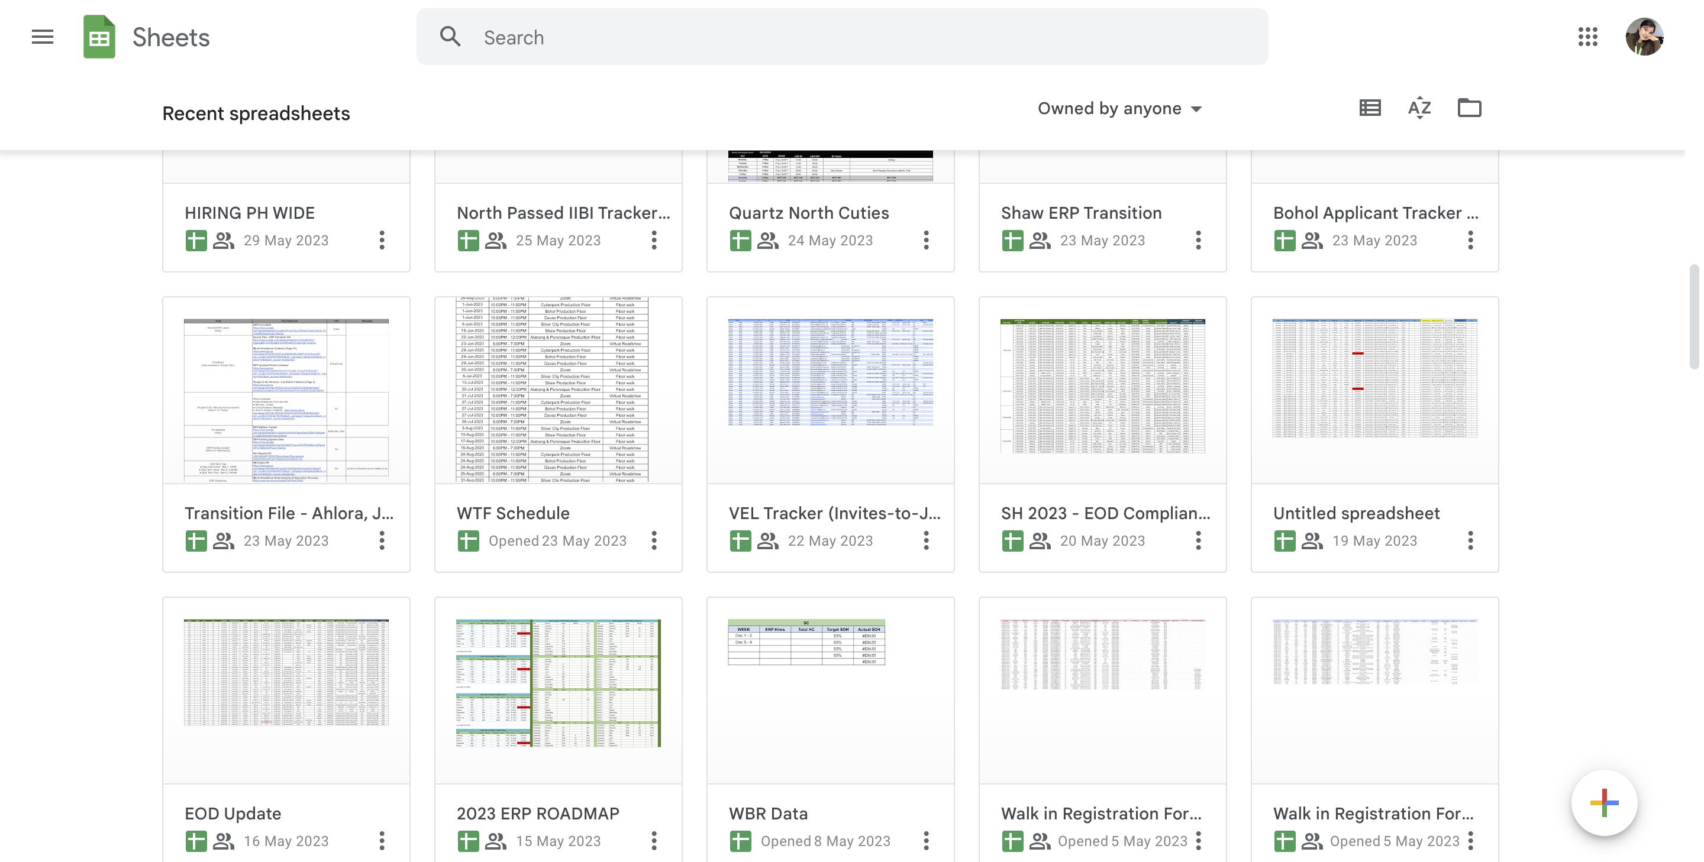Open more options for Quartz North Cuties
This screenshot has width=1704, height=862.
click(926, 241)
